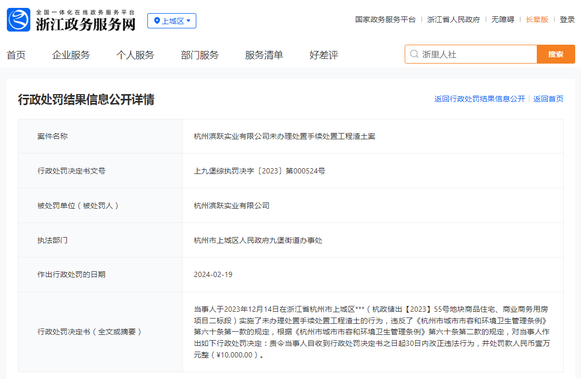Open 首页 navigation tab
The height and width of the screenshot is (379, 581).
pos(16,55)
